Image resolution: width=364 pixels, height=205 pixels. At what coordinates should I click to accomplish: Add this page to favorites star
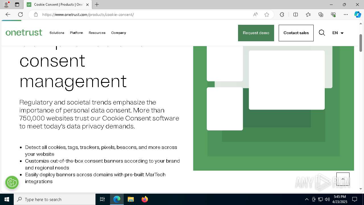(x=267, y=15)
